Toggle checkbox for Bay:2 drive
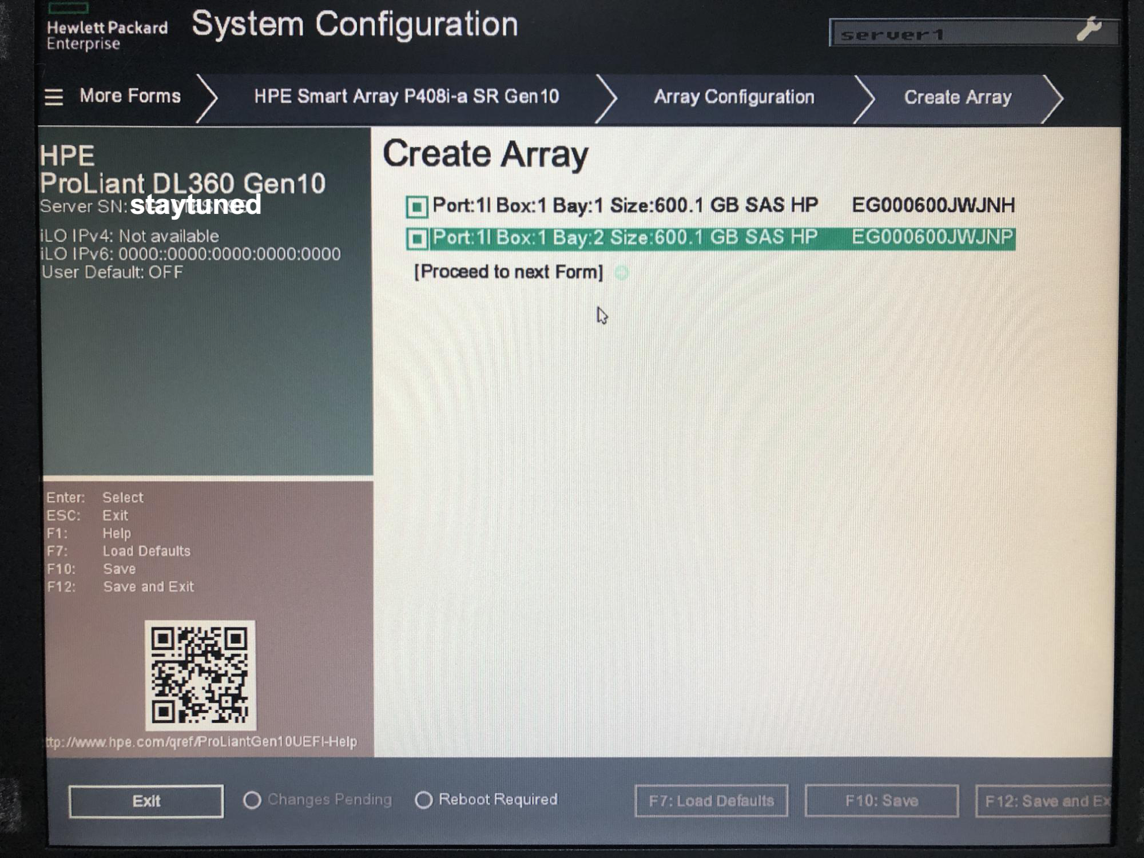 [417, 239]
